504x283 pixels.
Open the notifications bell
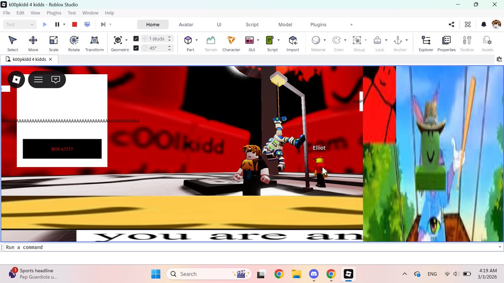click(484, 25)
